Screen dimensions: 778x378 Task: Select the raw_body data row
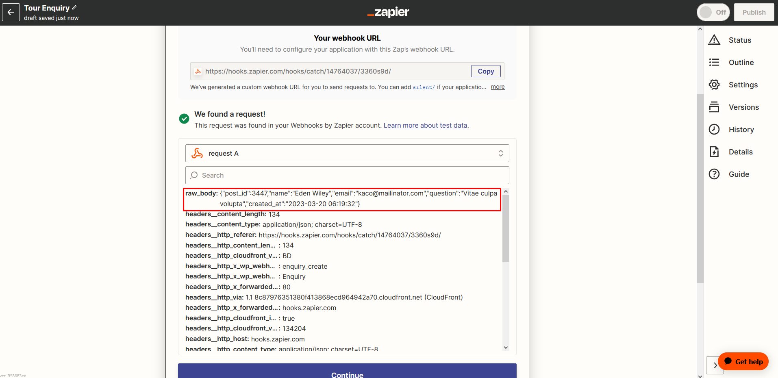(x=342, y=199)
